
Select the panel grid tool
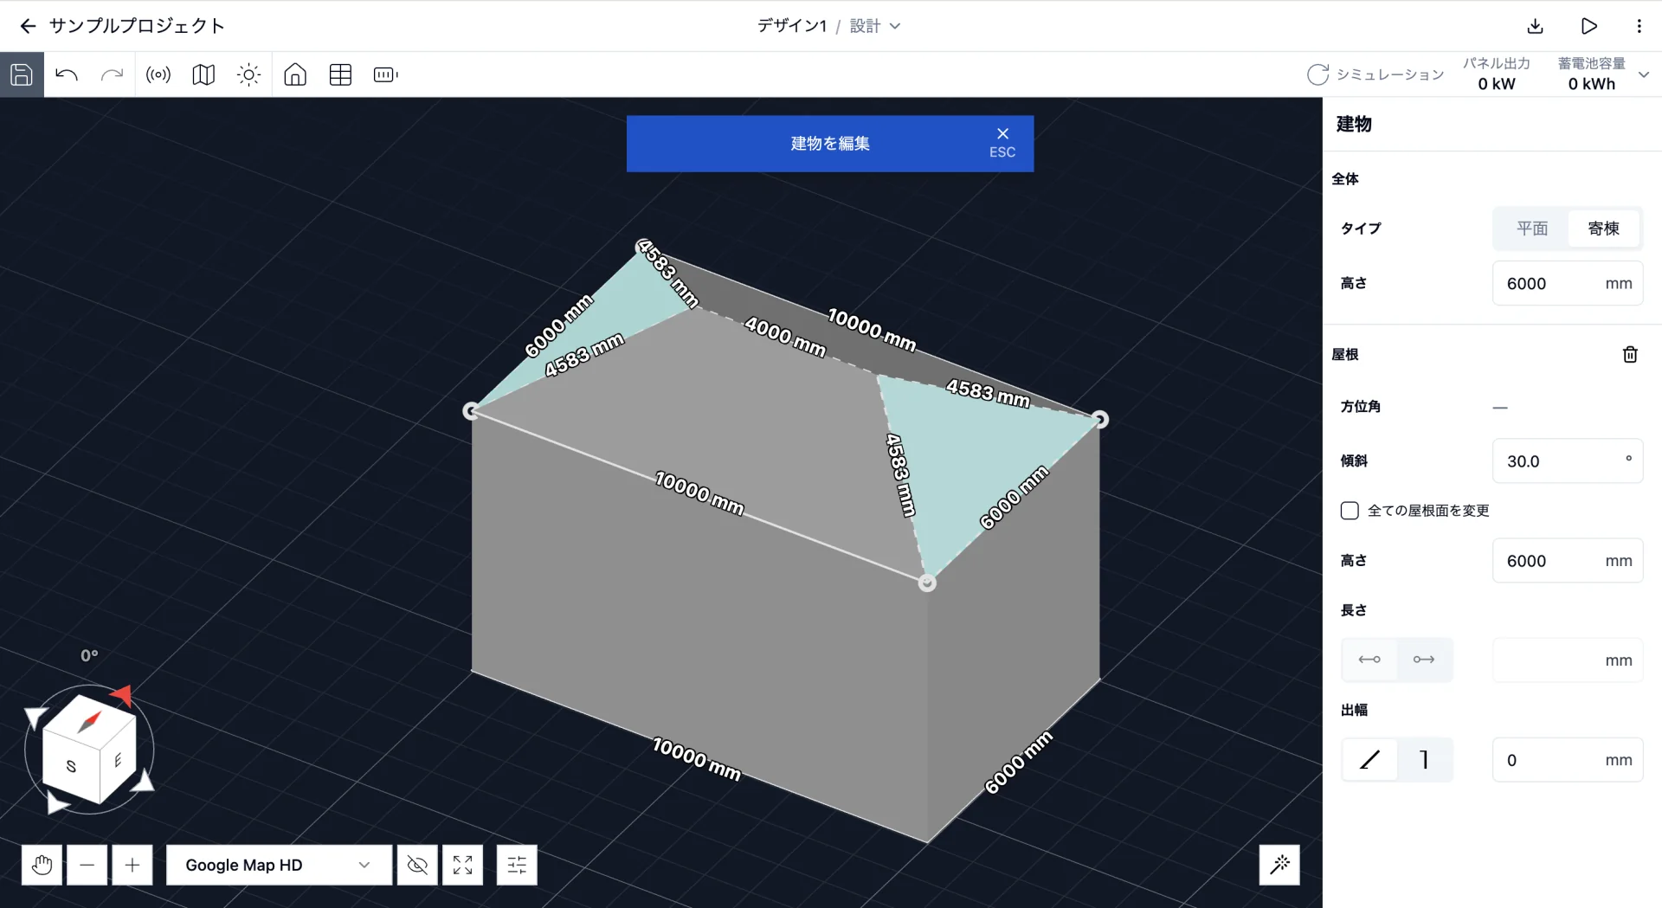tap(340, 74)
